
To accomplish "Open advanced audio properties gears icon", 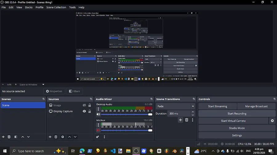I will [x=98, y=137].
